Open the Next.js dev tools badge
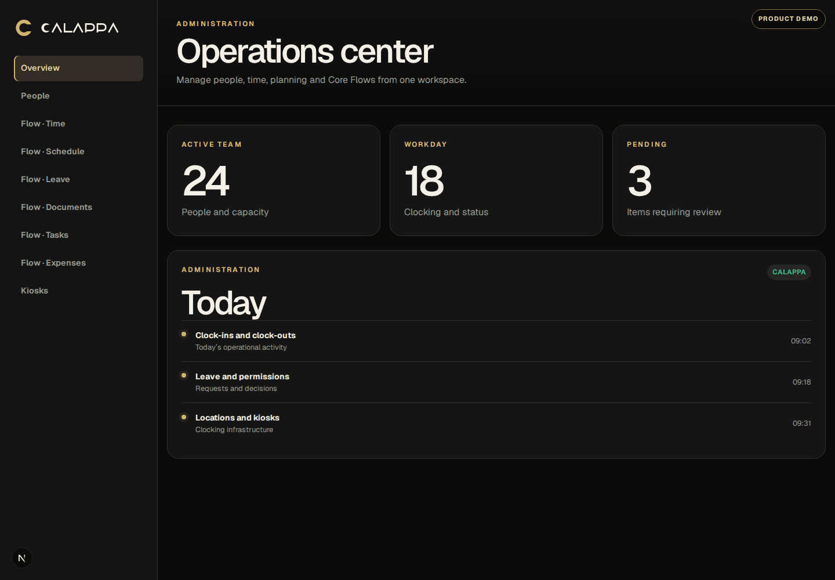 coord(22,558)
